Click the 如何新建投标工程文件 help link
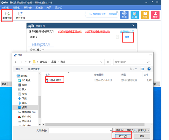 70,32
